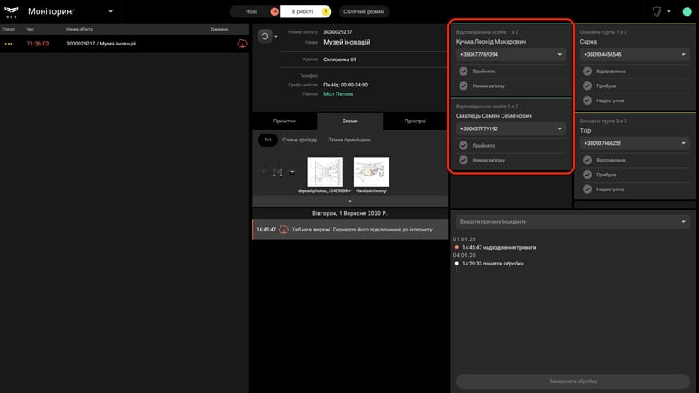Check Прийнято for Кучма Леонід Макарович

point(463,72)
